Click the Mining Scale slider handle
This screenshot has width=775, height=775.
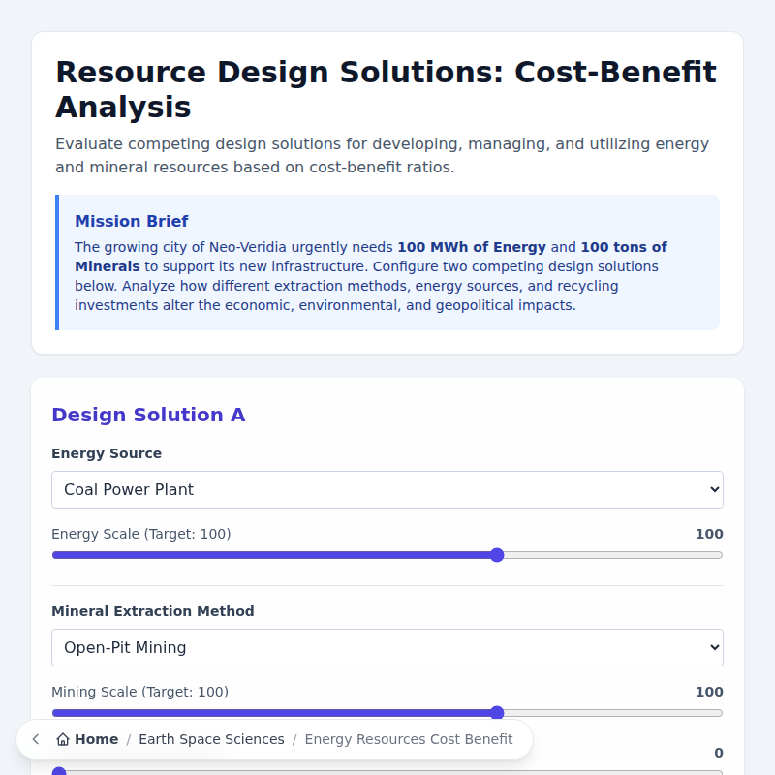click(497, 712)
